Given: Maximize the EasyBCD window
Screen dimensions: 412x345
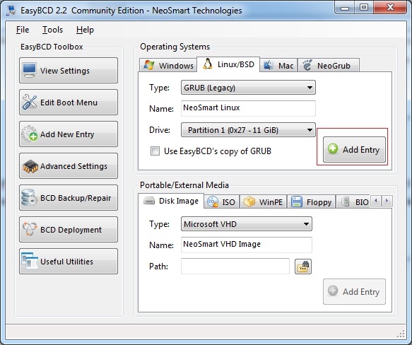Looking at the screenshot, I should click(x=364, y=8).
